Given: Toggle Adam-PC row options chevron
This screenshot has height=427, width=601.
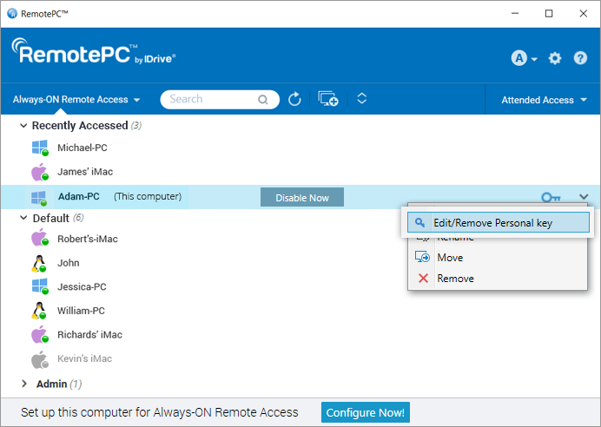Looking at the screenshot, I should (x=584, y=197).
